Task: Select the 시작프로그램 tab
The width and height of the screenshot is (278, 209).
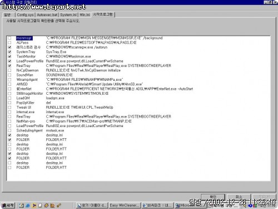Action: click(103, 14)
